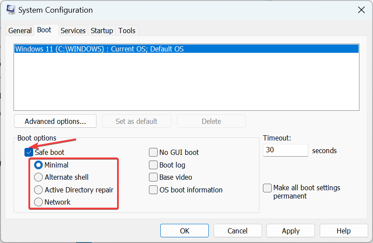Image resolution: width=373 pixels, height=243 pixels.
Task: Select the Minimal safe boot option
Action: [x=38, y=165]
